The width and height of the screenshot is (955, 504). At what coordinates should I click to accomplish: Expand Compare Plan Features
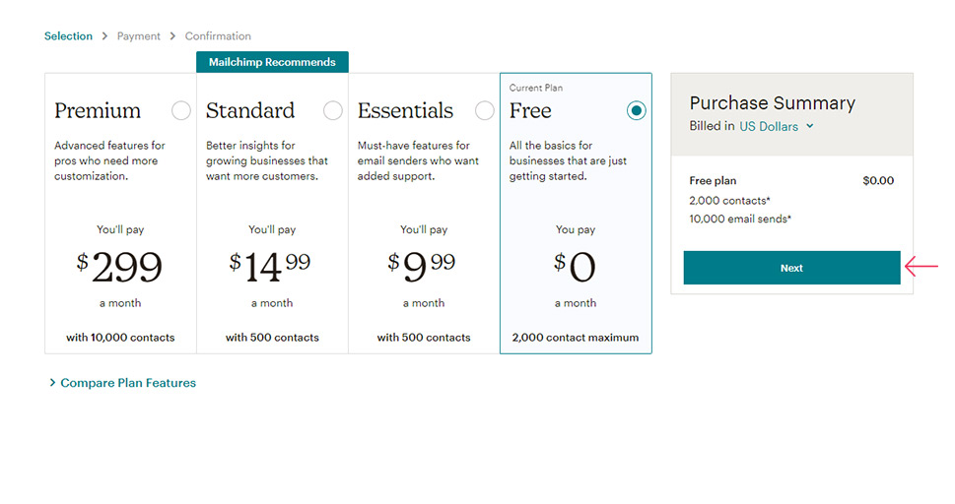point(128,383)
